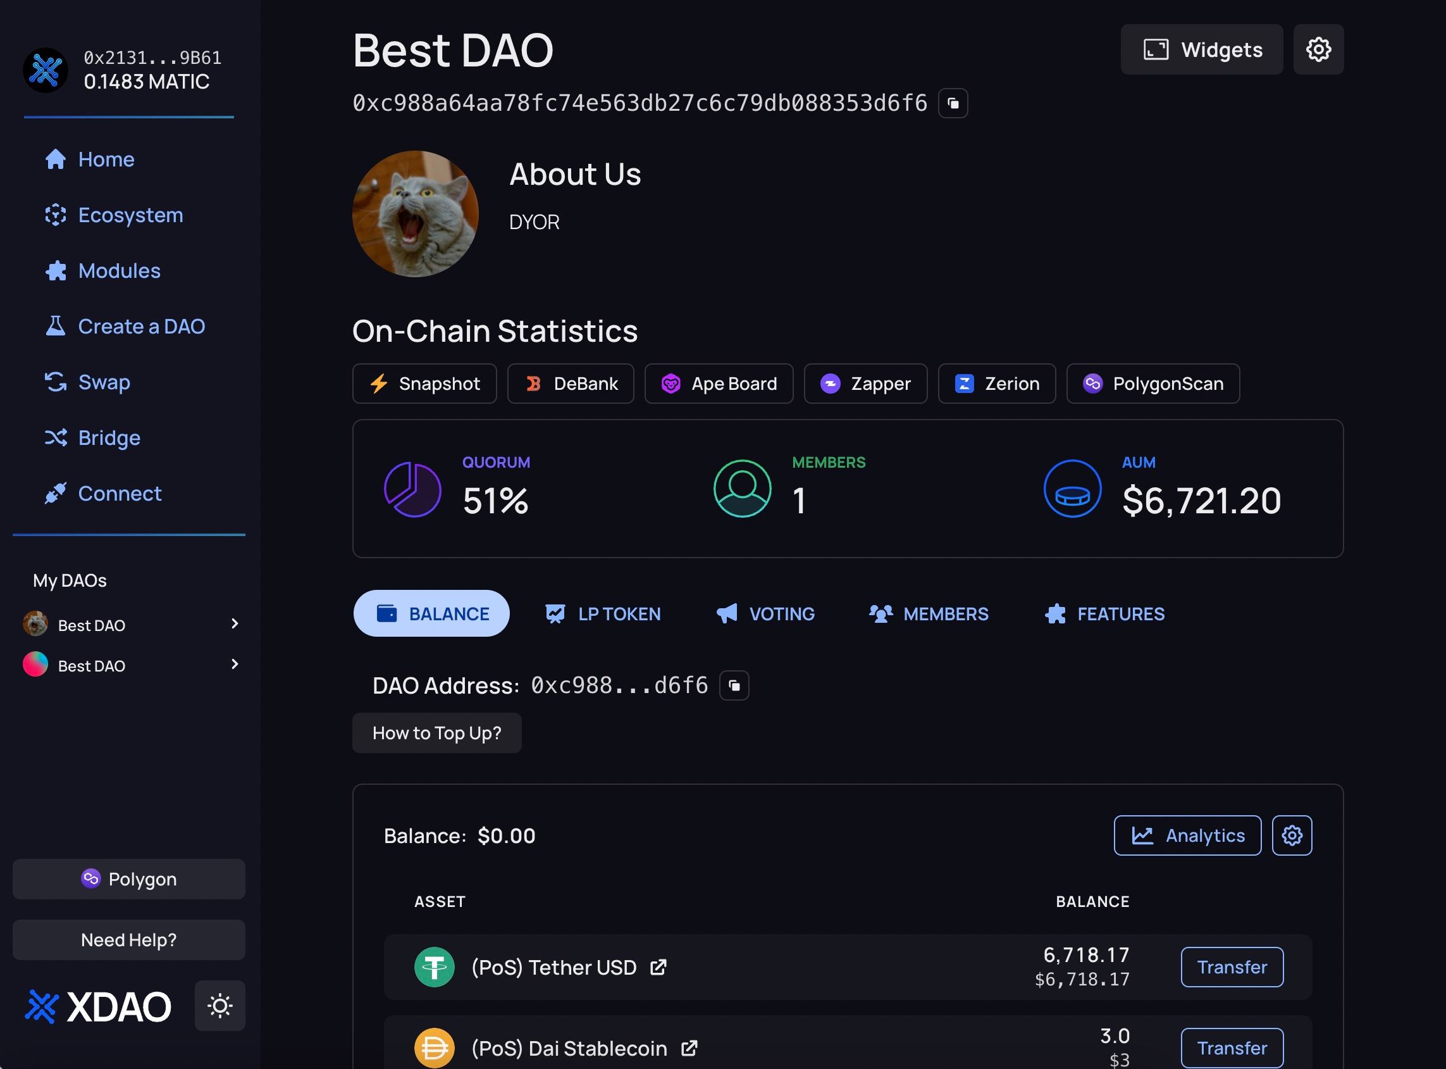Select the Modules sidebar item
Viewport: 1446px width, 1069px height.
pyautogui.click(x=120, y=270)
